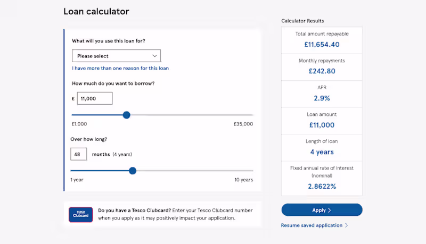Click 'I have more than one reason' link
The width and height of the screenshot is (426, 244).
tap(120, 68)
